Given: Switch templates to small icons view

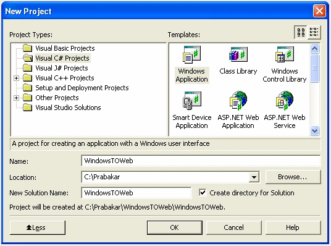Looking at the screenshot, I should pyautogui.click(x=314, y=32).
